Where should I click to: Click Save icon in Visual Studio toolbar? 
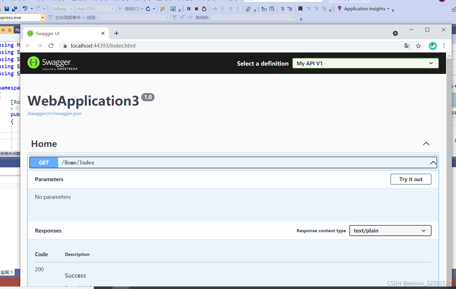coord(7,9)
